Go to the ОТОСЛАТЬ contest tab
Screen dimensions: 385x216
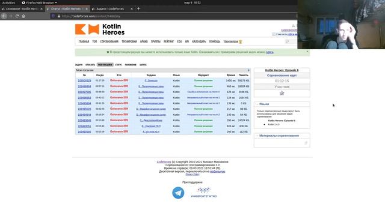(90, 65)
